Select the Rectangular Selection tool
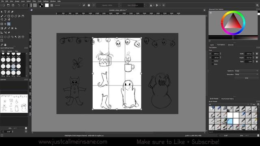 (2, 37)
